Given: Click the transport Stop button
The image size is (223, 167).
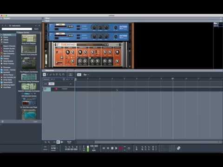Looking at the screenshot, I should coord(112,148).
